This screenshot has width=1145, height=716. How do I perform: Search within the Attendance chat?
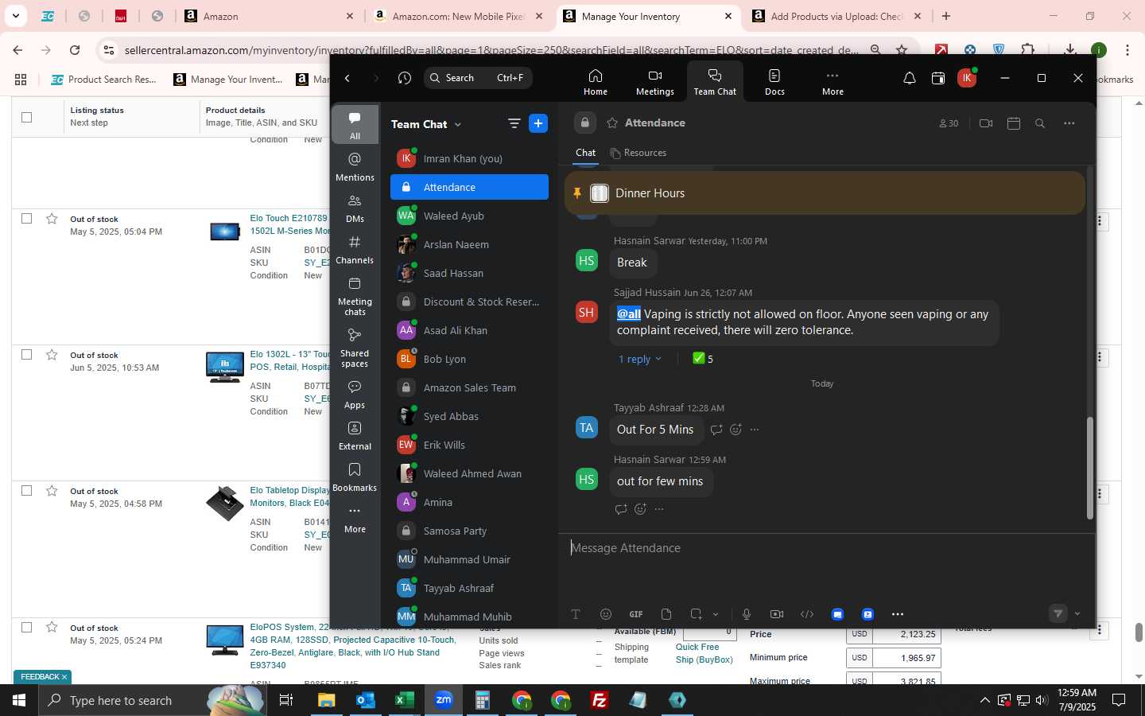coord(1040,123)
